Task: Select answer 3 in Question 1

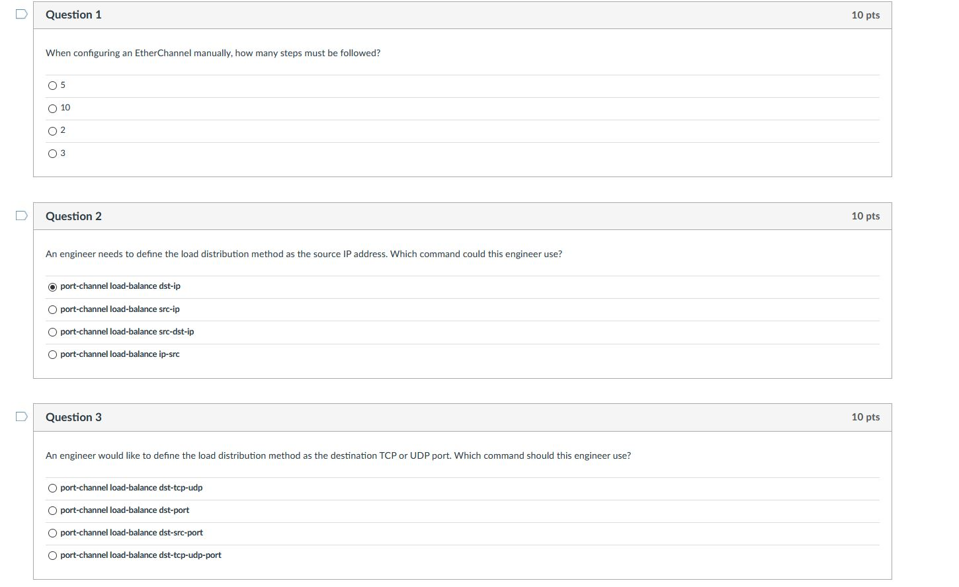Action: [x=53, y=153]
